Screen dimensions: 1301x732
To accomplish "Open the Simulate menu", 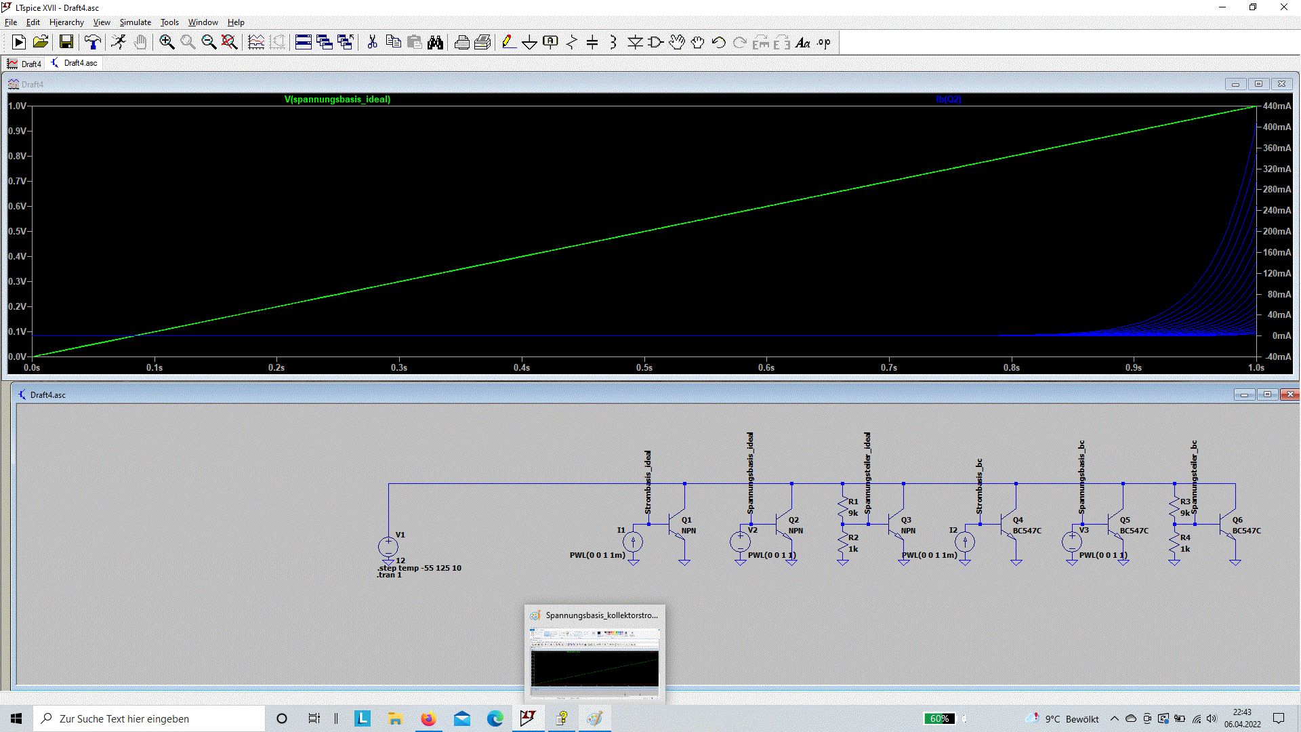I will point(135,22).
